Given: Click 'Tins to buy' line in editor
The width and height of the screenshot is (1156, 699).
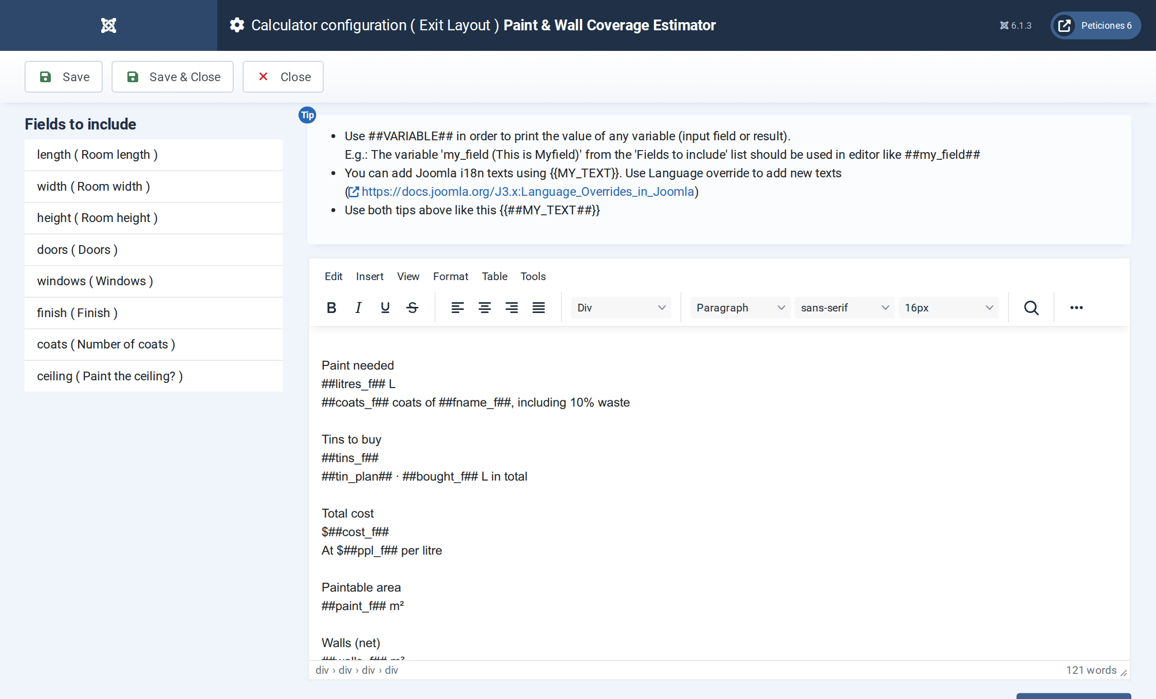Looking at the screenshot, I should click(x=351, y=439).
